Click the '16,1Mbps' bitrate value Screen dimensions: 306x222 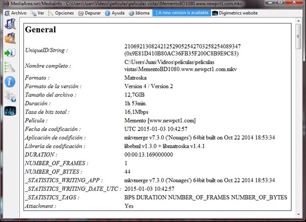coord(136,112)
